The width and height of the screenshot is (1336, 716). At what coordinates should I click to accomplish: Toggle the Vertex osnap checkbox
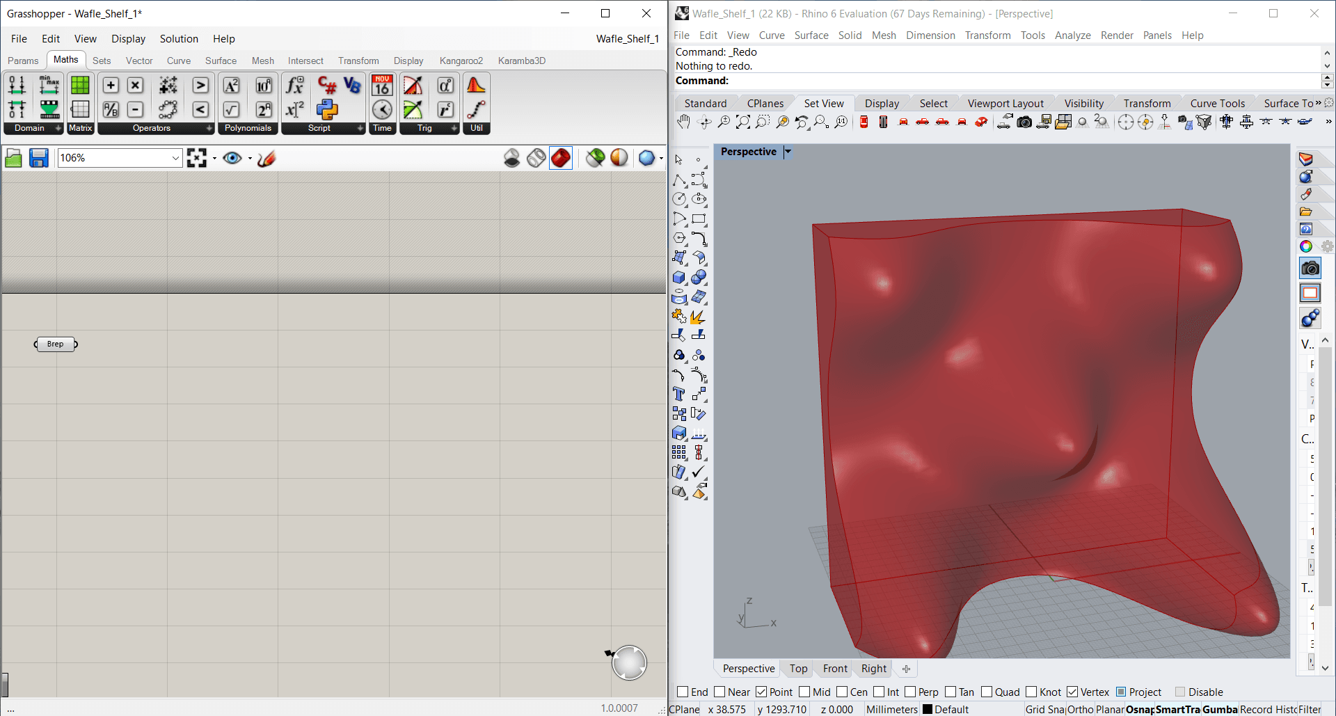1072,692
